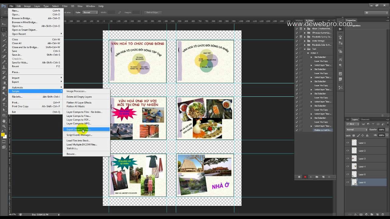Select the Eraser tool
The image size is (390, 219).
pyautogui.click(x=4, y=78)
